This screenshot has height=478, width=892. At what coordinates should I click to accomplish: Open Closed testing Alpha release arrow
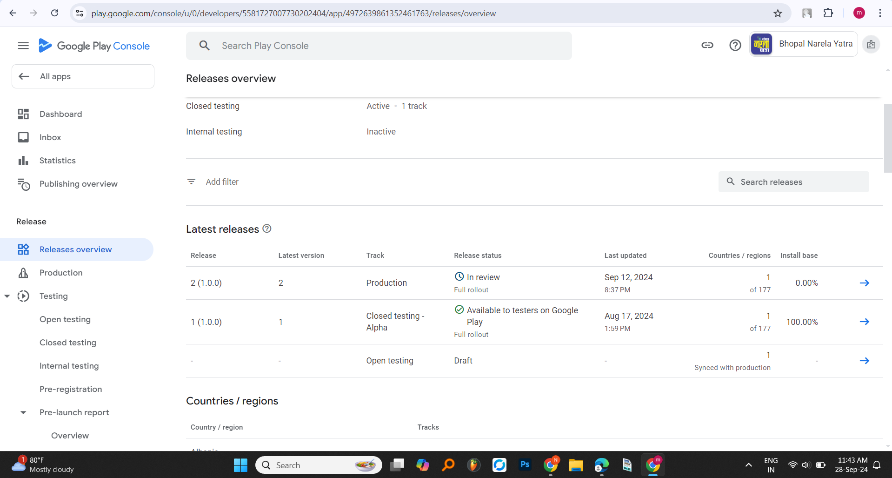click(864, 322)
